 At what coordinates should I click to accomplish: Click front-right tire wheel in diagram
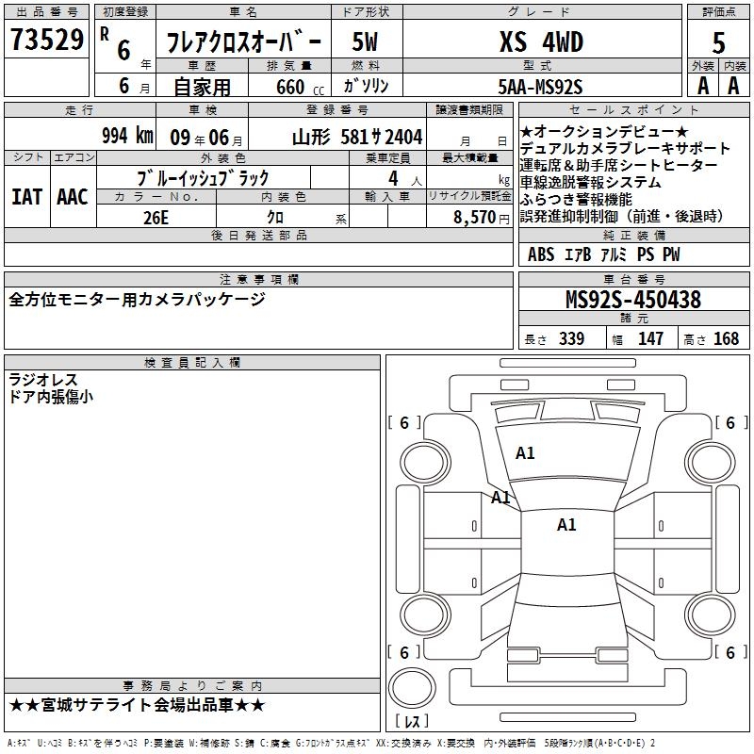pos(711,464)
